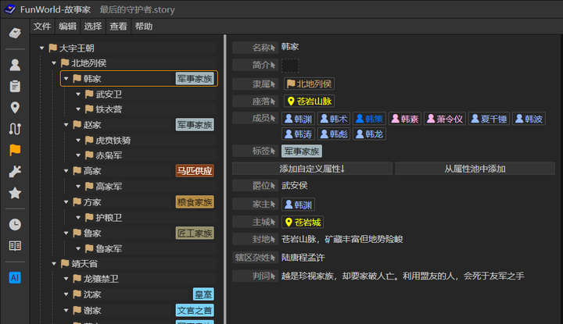Viewport: 563px width, 324px height.
Task: Collapse the 大宇王朝 tree node
Action: pyautogui.click(x=42, y=48)
